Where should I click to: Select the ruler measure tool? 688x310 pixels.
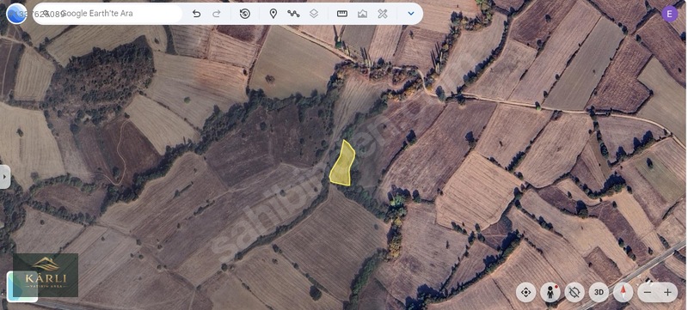[341, 14]
